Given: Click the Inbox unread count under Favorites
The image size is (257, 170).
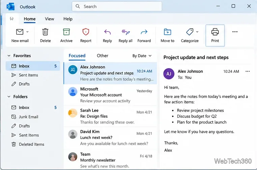Looking at the screenshot, I should click(55, 66).
